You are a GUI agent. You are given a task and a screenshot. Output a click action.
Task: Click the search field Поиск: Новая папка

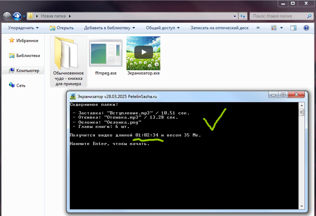278,16
